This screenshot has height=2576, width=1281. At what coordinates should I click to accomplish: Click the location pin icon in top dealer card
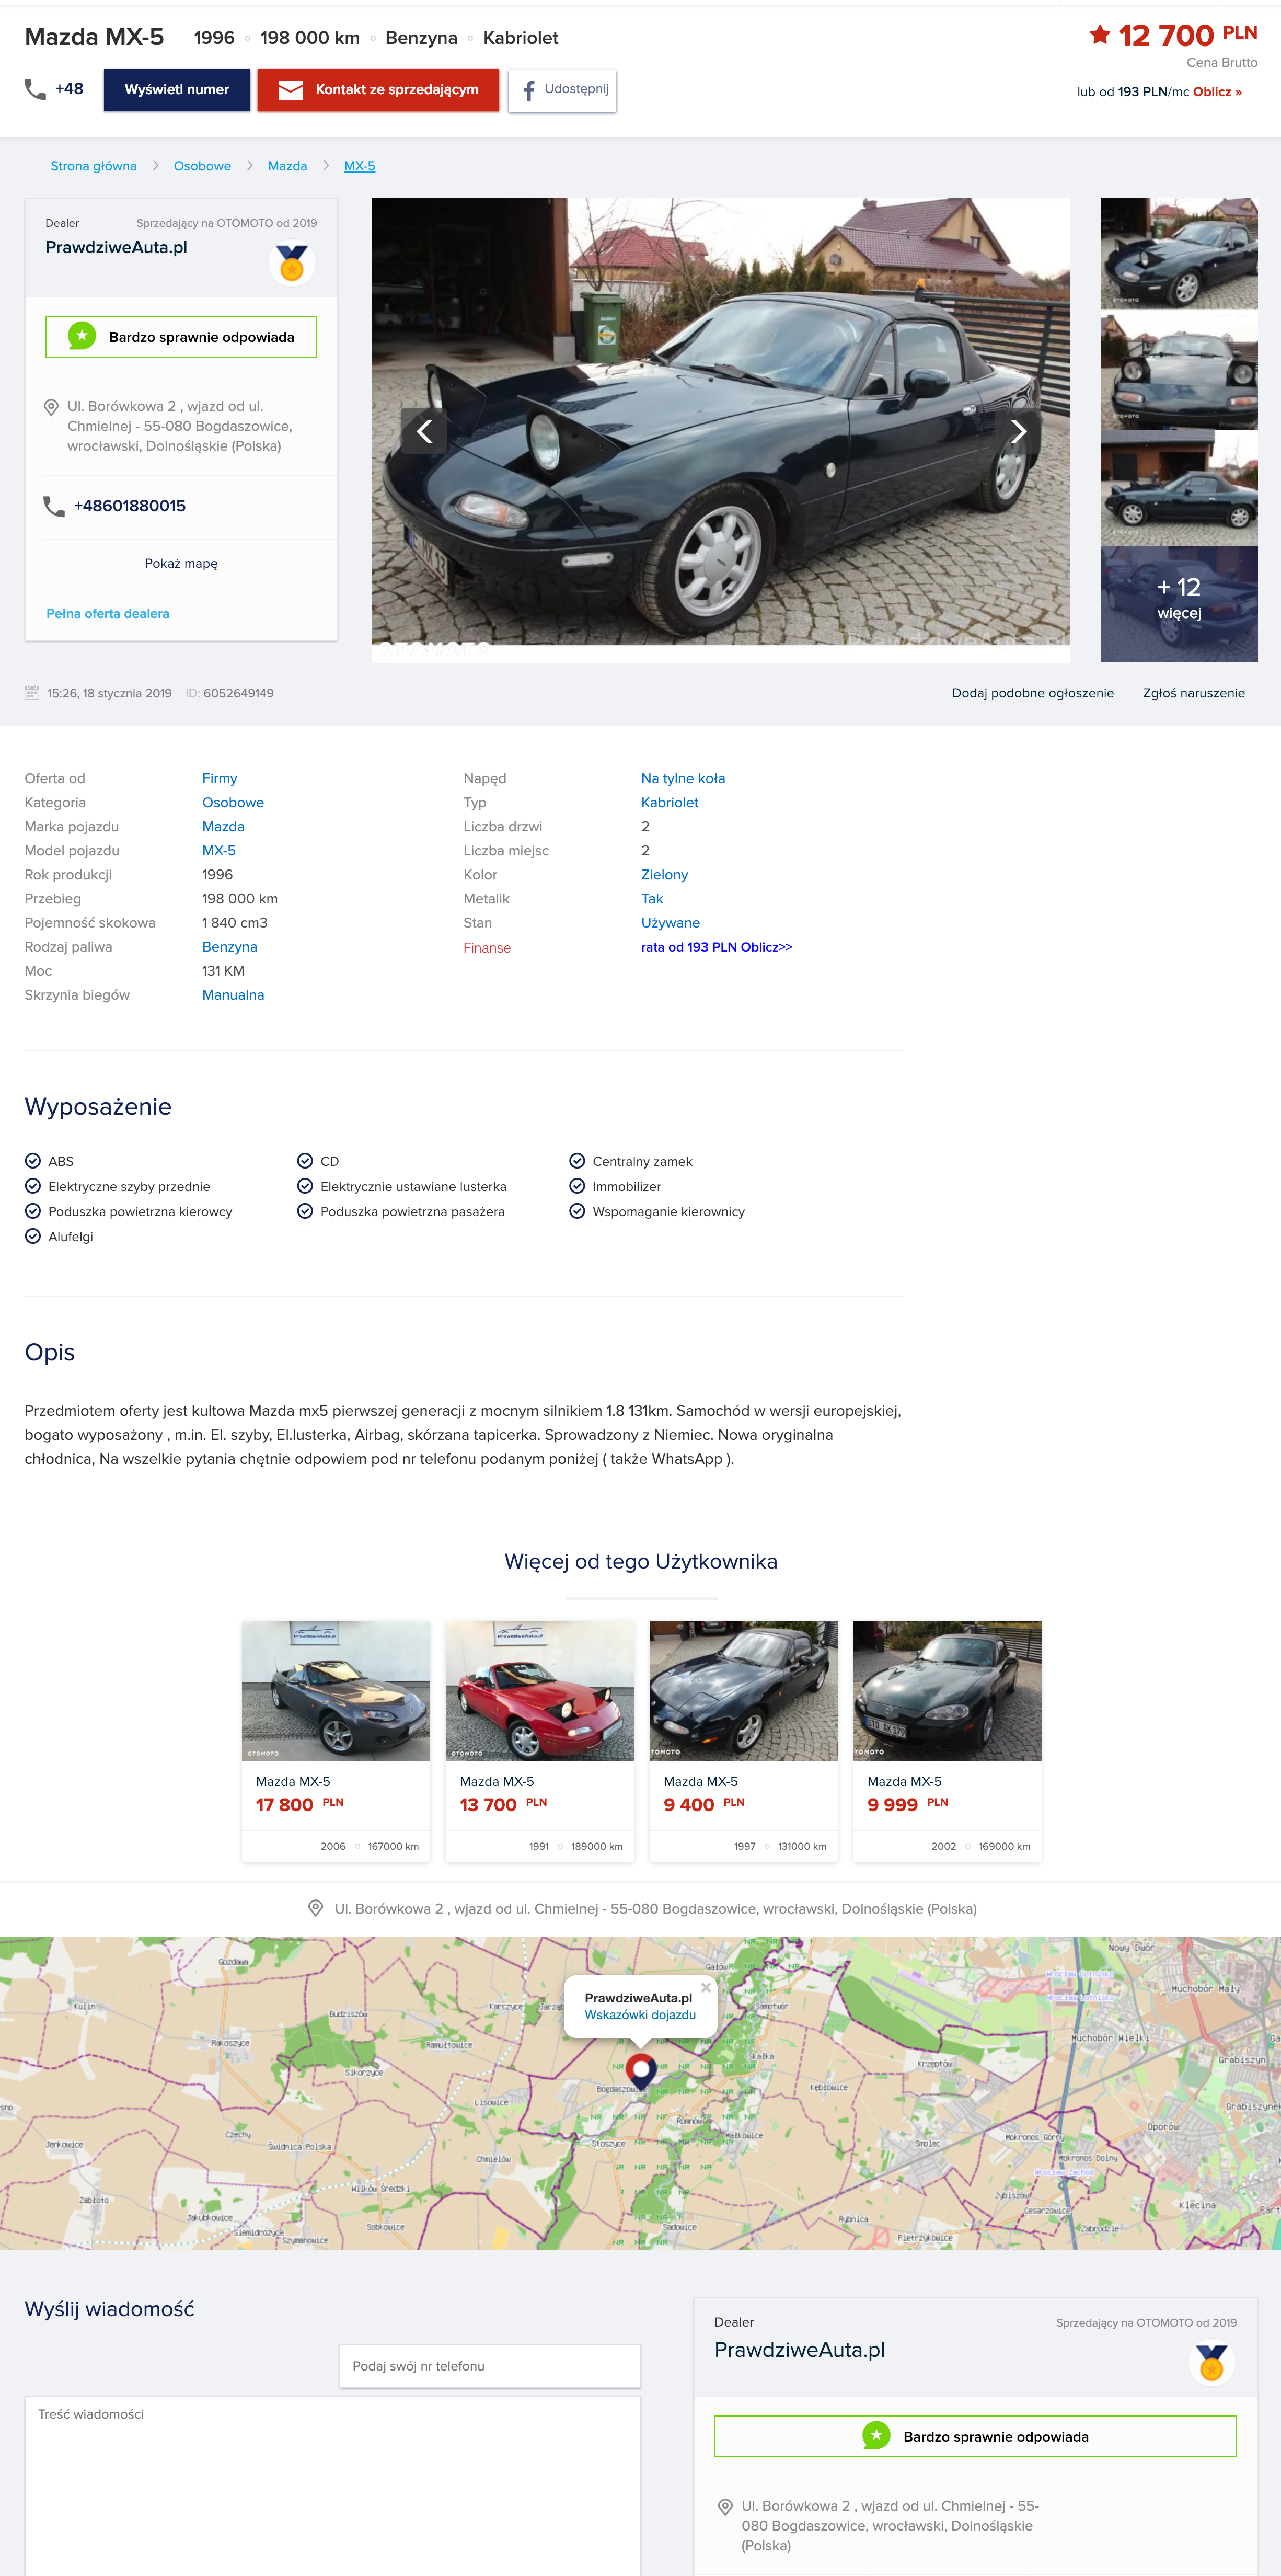(51, 407)
